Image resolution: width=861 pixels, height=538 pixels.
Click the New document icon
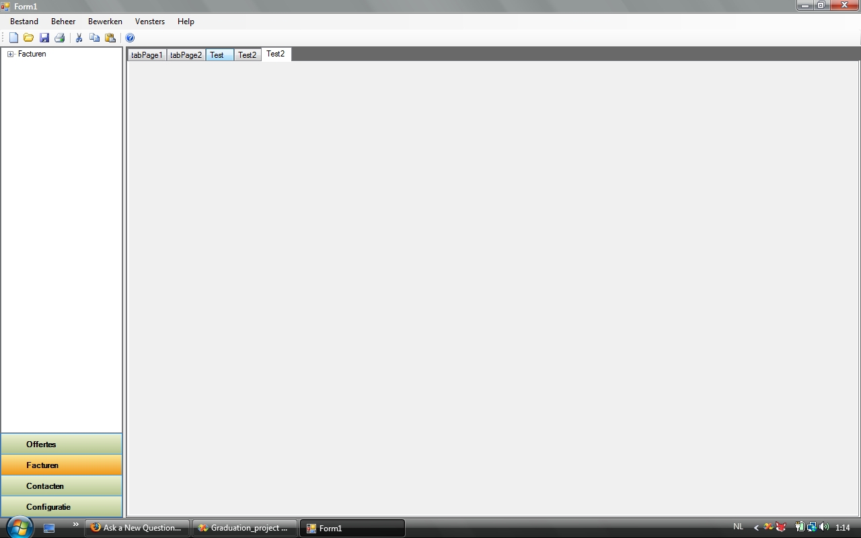click(x=13, y=38)
